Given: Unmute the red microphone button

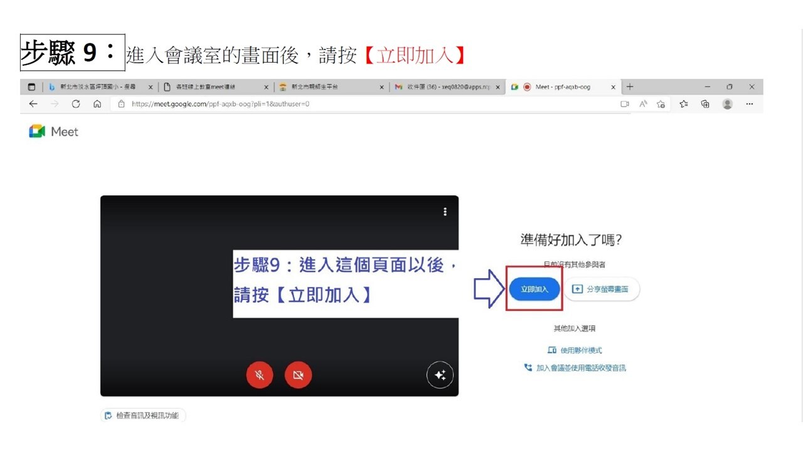Looking at the screenshot, I should (x=259, y=375).
